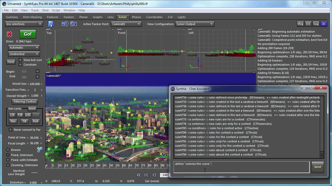Open the Automatic solver mode dropdown

[x=24, y=48]
